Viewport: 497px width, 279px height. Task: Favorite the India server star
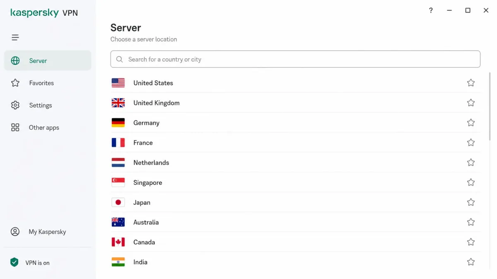pyautogui.click(x=471, y=262)
